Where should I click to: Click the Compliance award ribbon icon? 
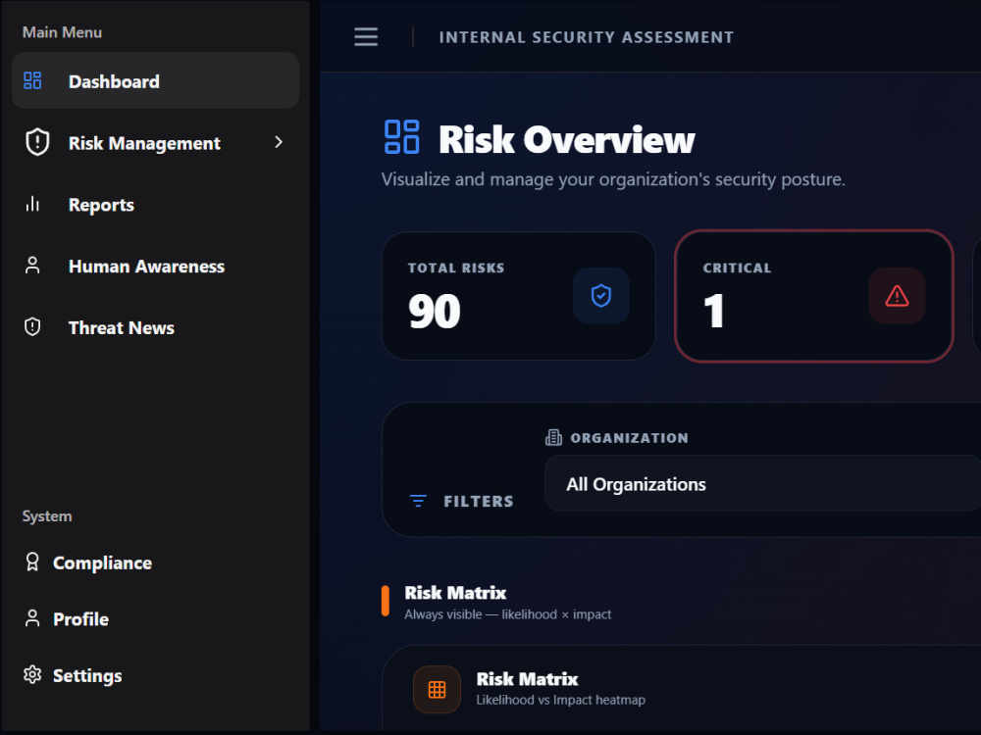[32, 562]
